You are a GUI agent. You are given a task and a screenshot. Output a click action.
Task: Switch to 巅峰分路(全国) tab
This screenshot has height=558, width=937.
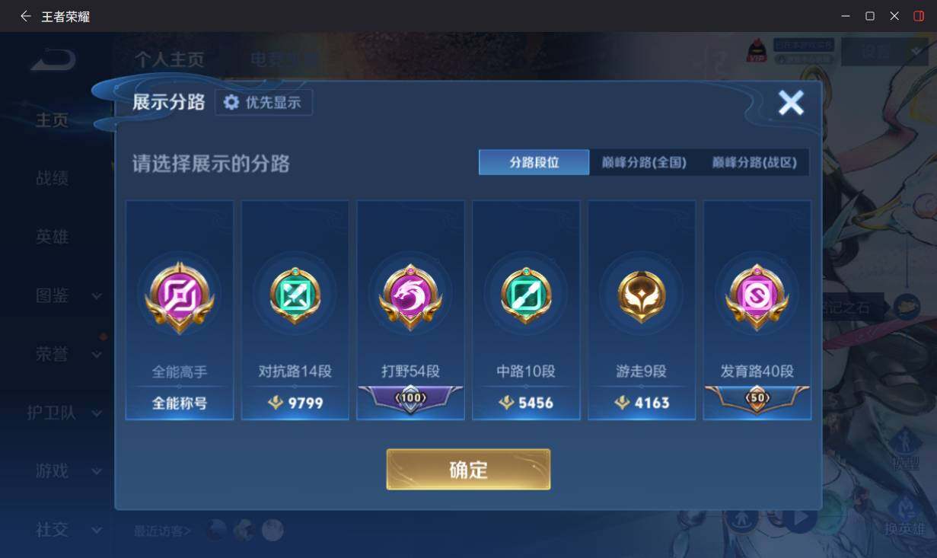[x=644, y=162]
